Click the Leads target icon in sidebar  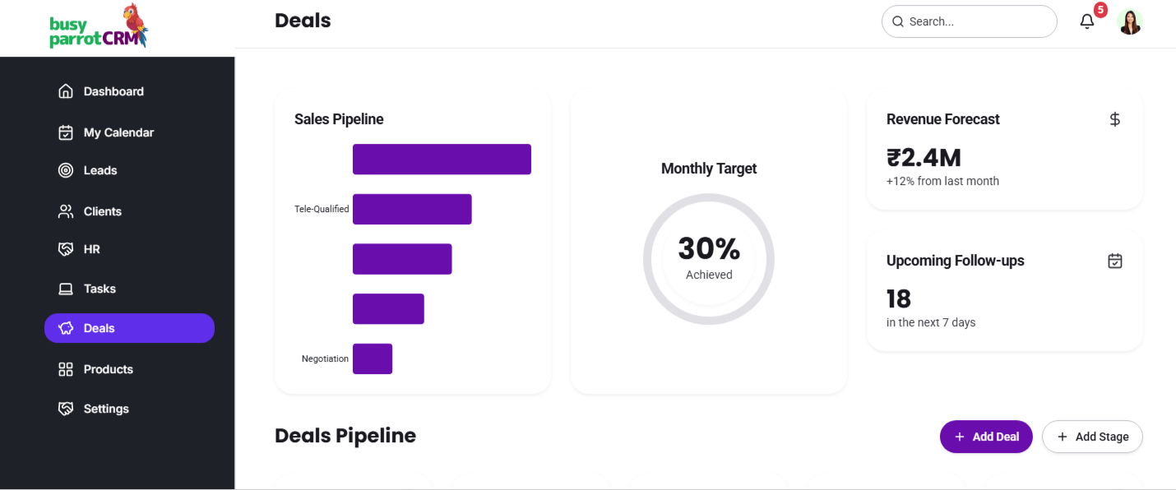click(x=66, y=170)
